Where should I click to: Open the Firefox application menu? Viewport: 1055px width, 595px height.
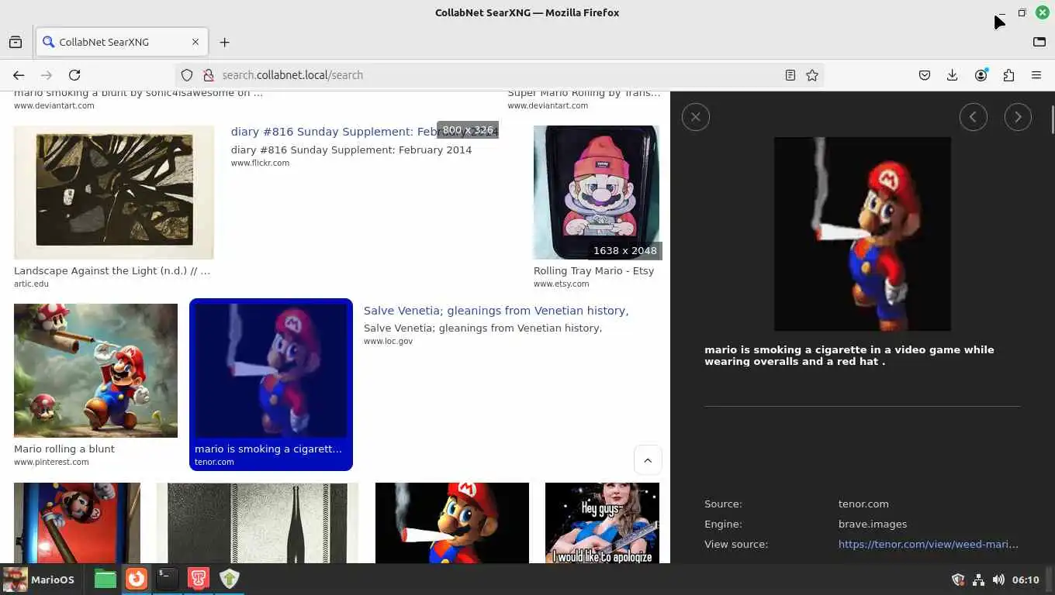(1036, 75)
